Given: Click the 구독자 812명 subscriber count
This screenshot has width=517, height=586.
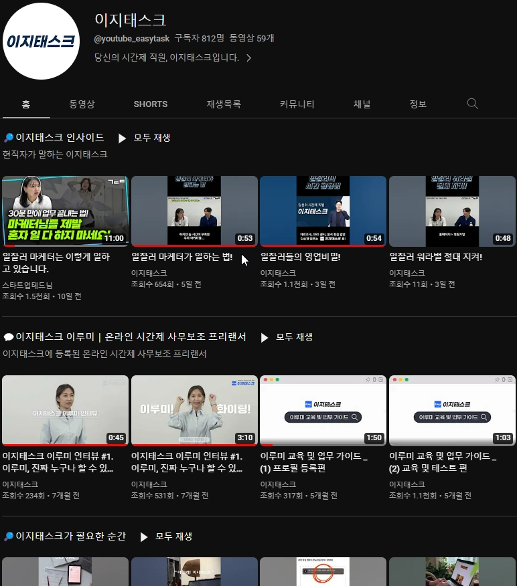Looking at the screenshot, I should (199, 38).
